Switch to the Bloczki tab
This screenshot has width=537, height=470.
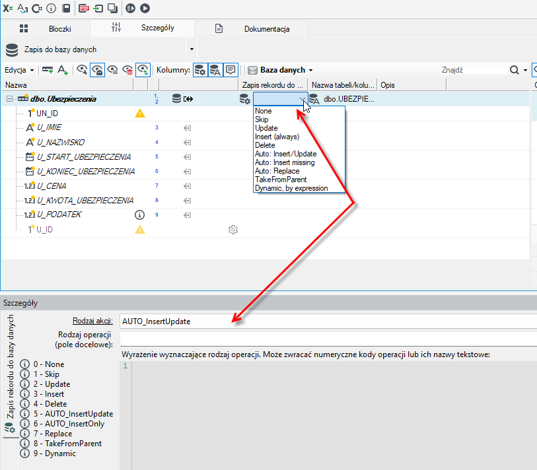coord(46,29)
